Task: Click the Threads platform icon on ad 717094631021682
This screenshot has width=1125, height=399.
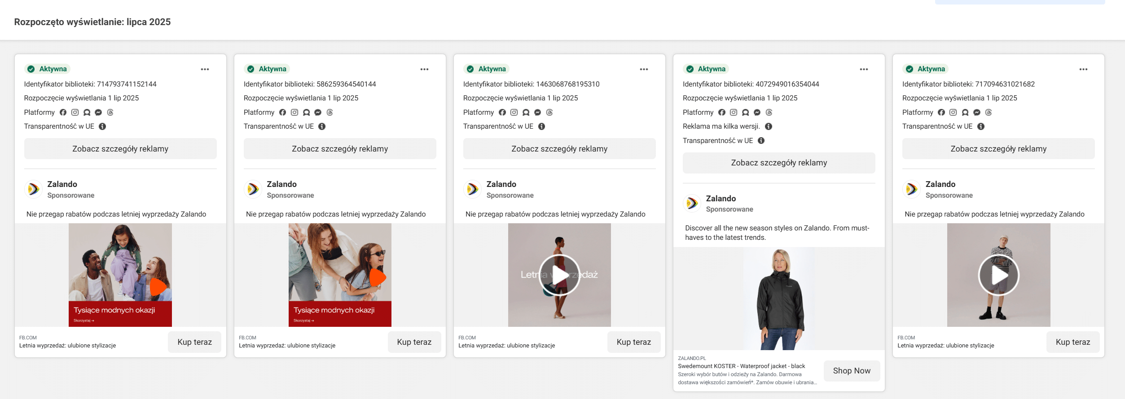Action: 989,113
